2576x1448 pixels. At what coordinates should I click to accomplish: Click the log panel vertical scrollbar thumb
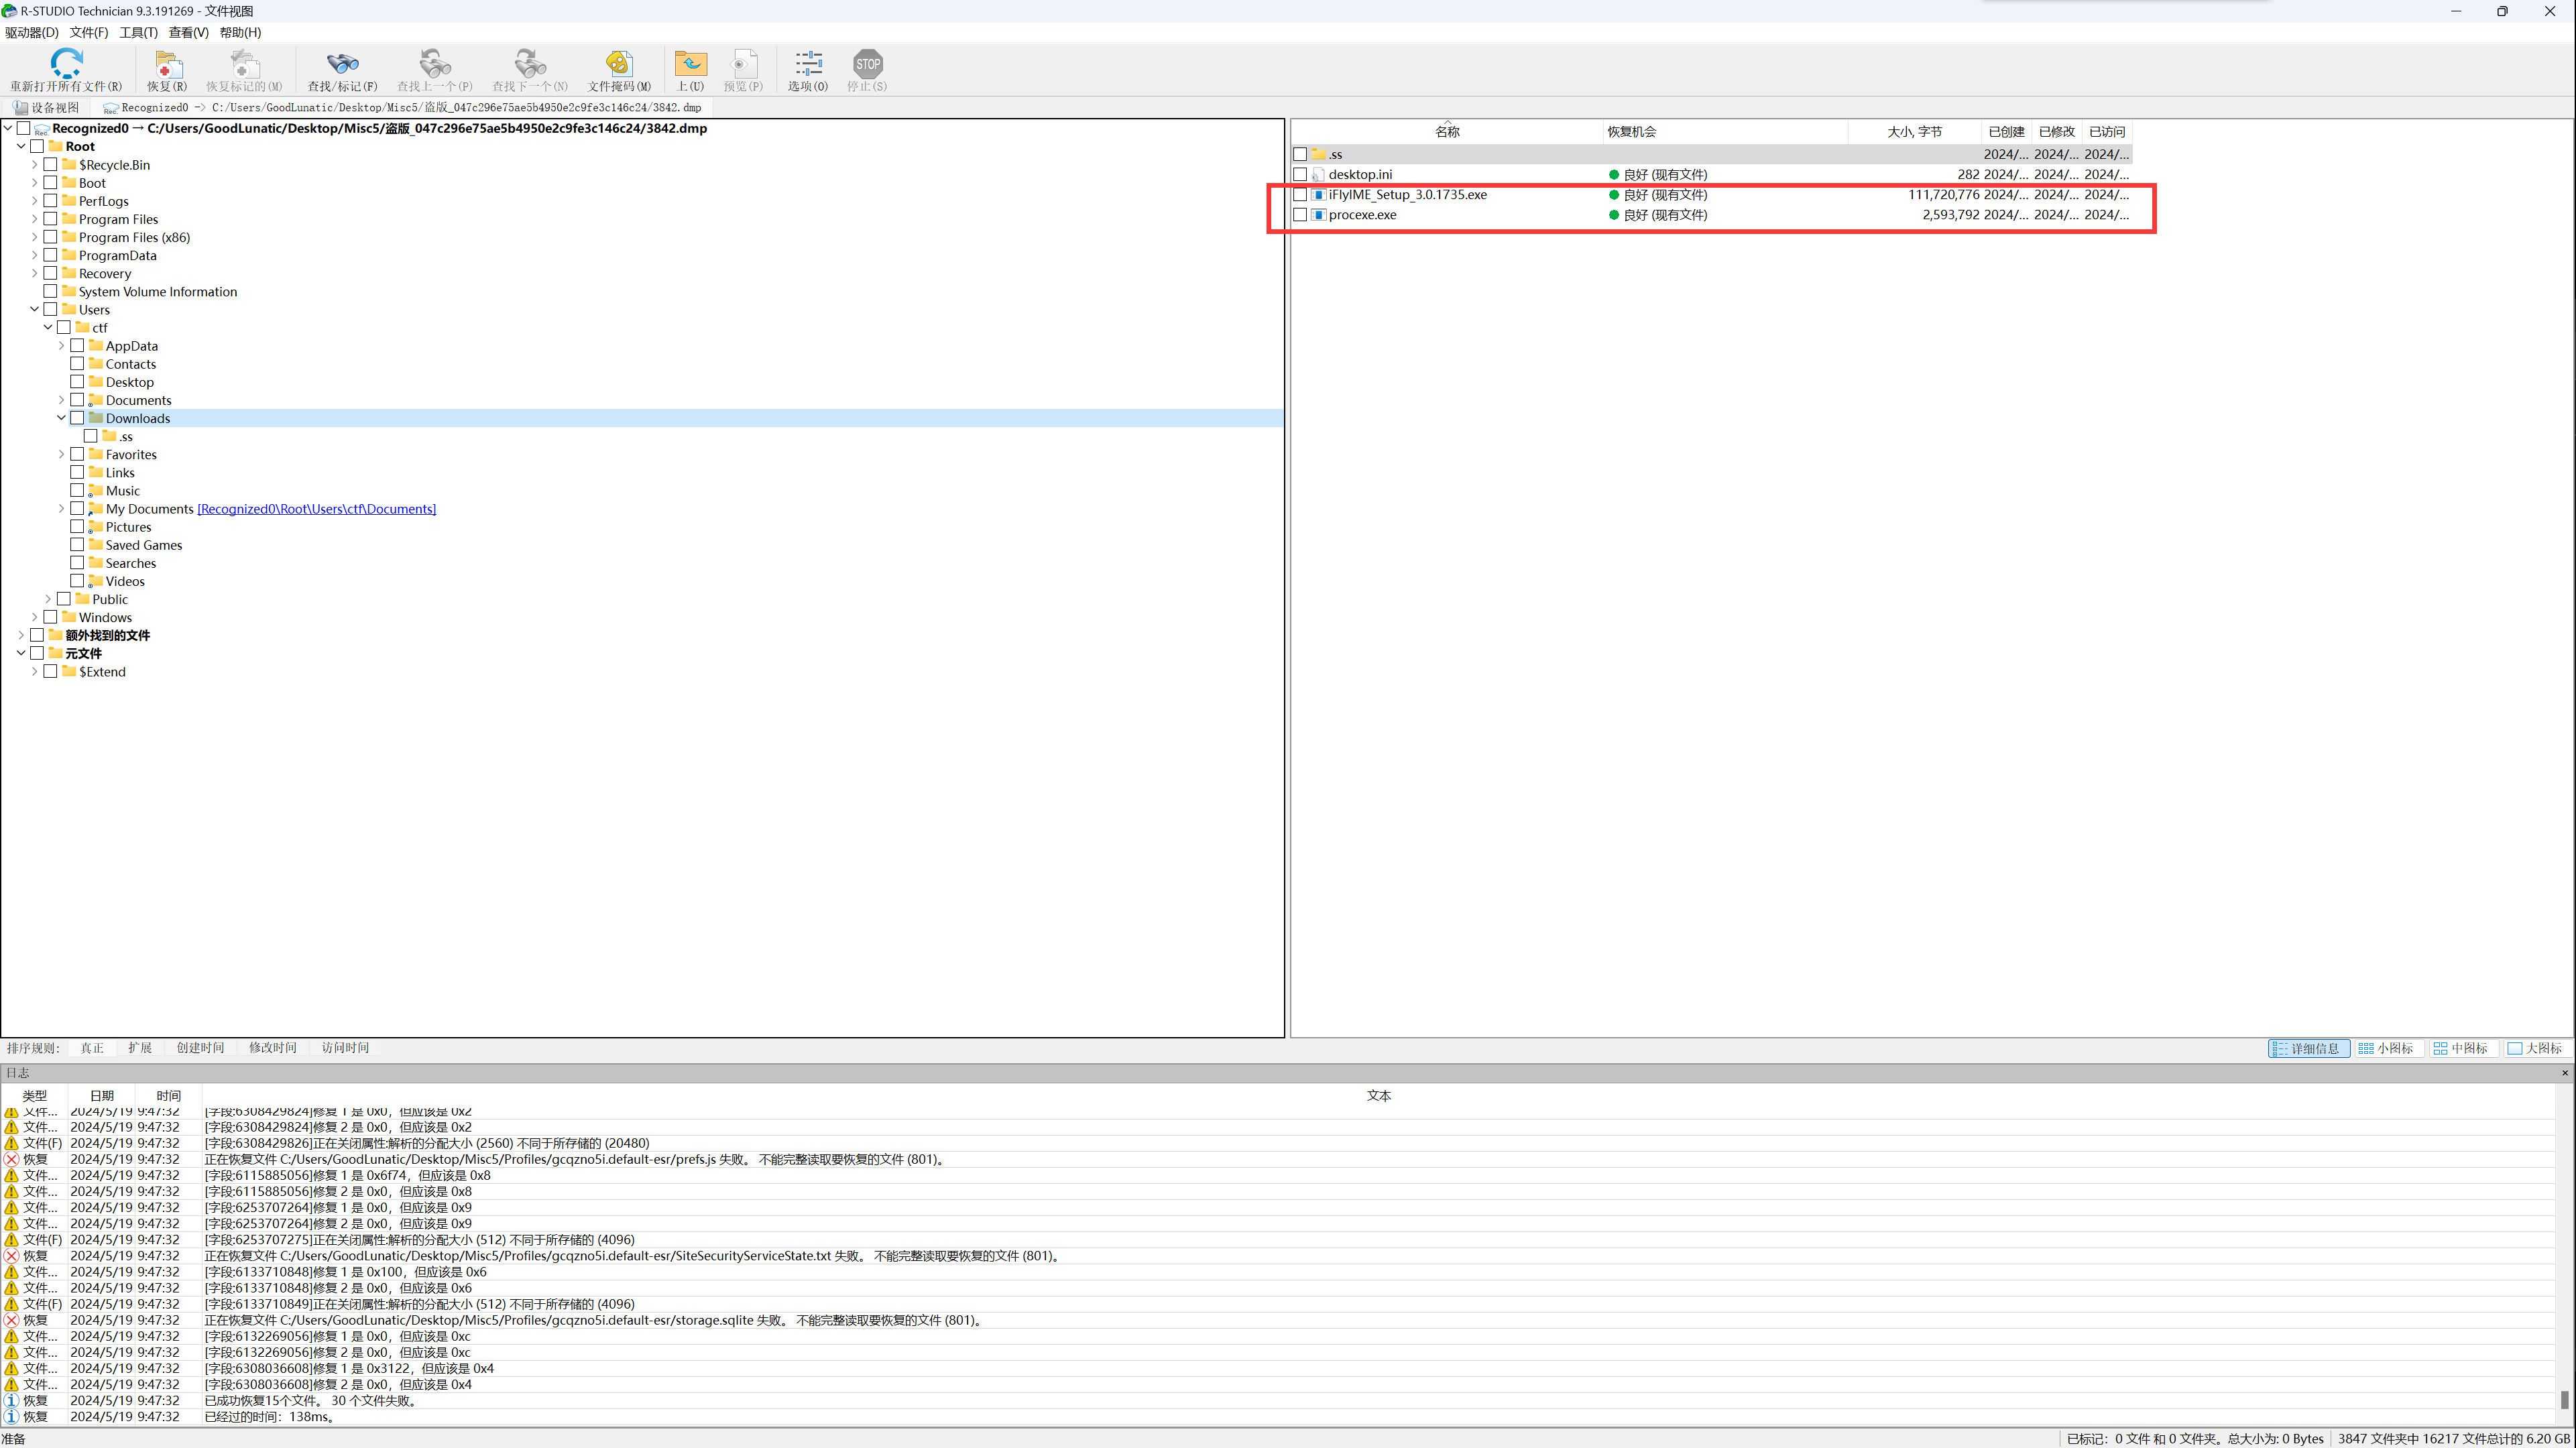[x=2565, y=1399]
